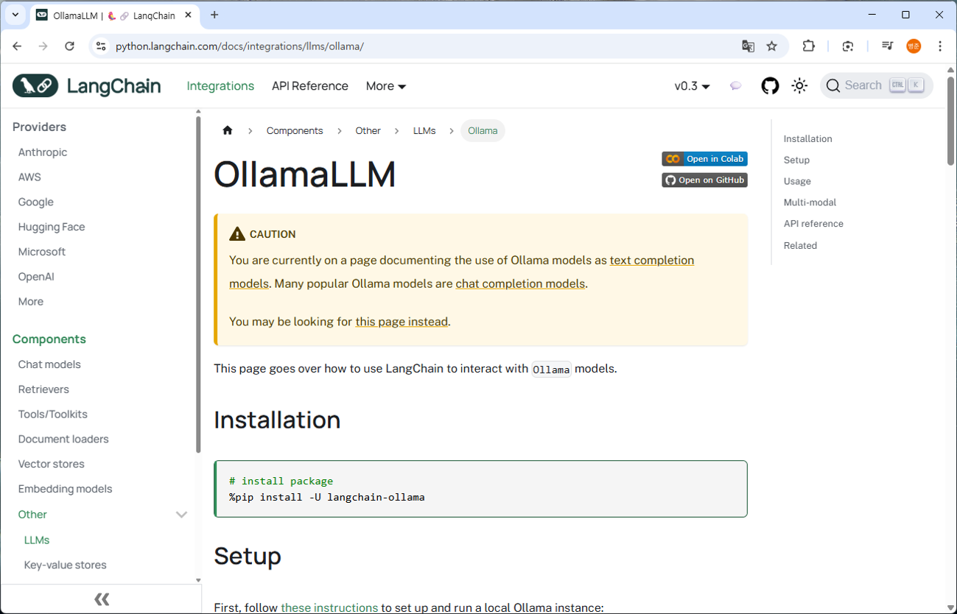Click the OllamaLLM page title
957x614 pixels.
tap(305, 174)
